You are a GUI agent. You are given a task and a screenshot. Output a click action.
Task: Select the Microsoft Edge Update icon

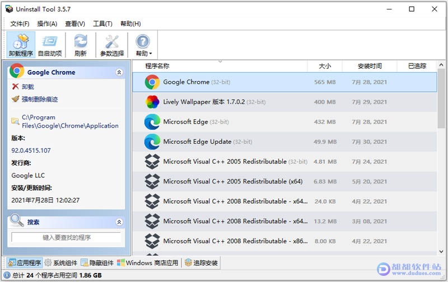[x=152, y=142]
